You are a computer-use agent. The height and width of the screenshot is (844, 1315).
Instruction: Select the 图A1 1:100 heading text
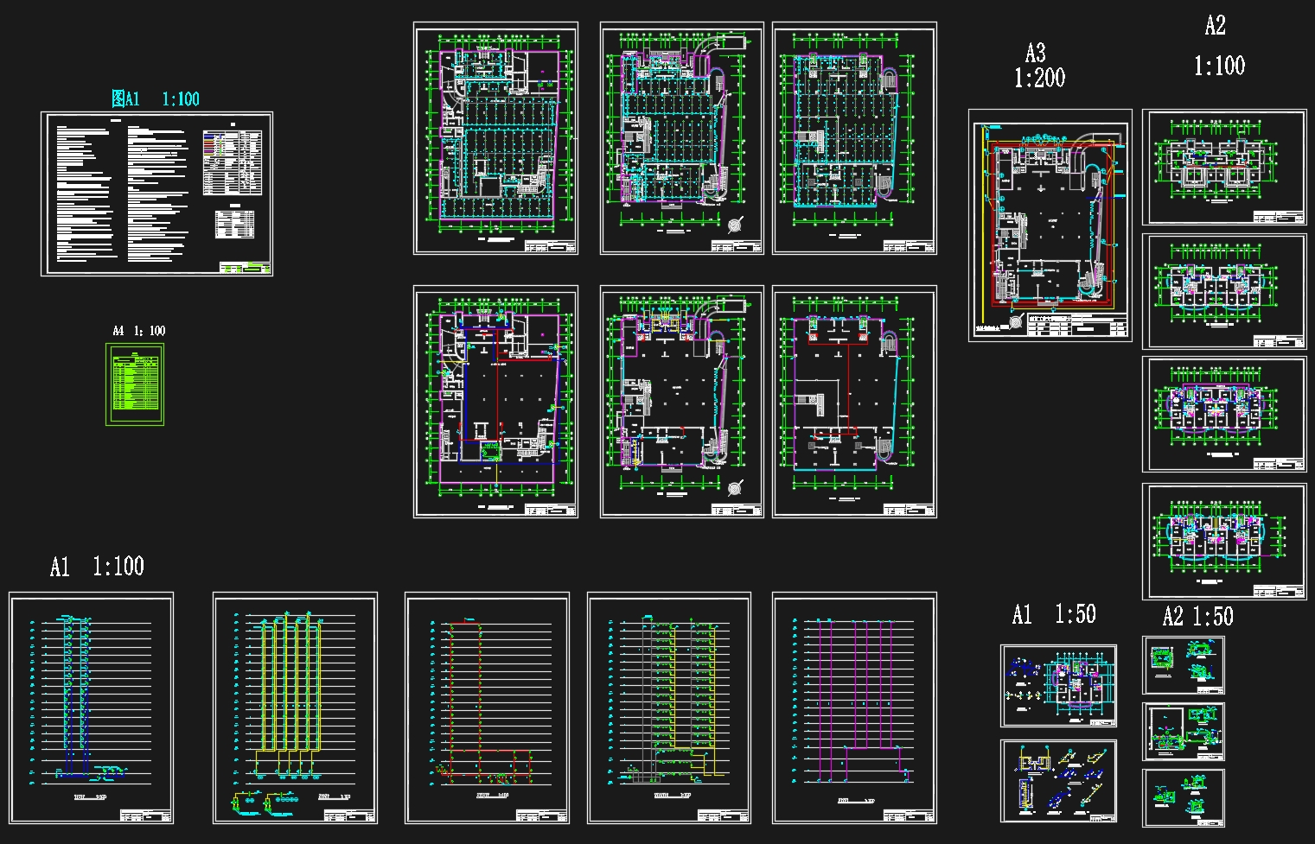click(x=156, y=98)
